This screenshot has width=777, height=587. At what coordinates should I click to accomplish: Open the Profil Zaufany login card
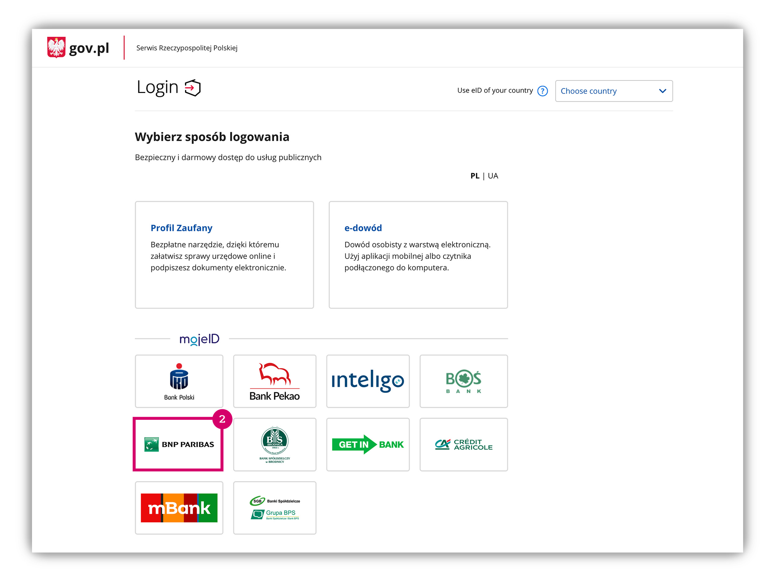click(224, 255)
